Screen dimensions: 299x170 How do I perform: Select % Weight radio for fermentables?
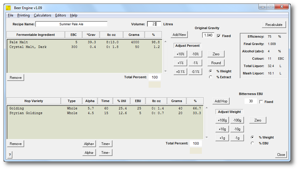point(210,71)
